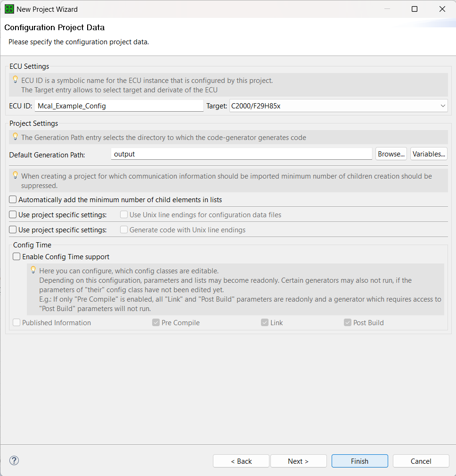Viewport: 456px width, 476px height.
Task: Check automatically add minimum number of child elements
Action: point(13,199)
